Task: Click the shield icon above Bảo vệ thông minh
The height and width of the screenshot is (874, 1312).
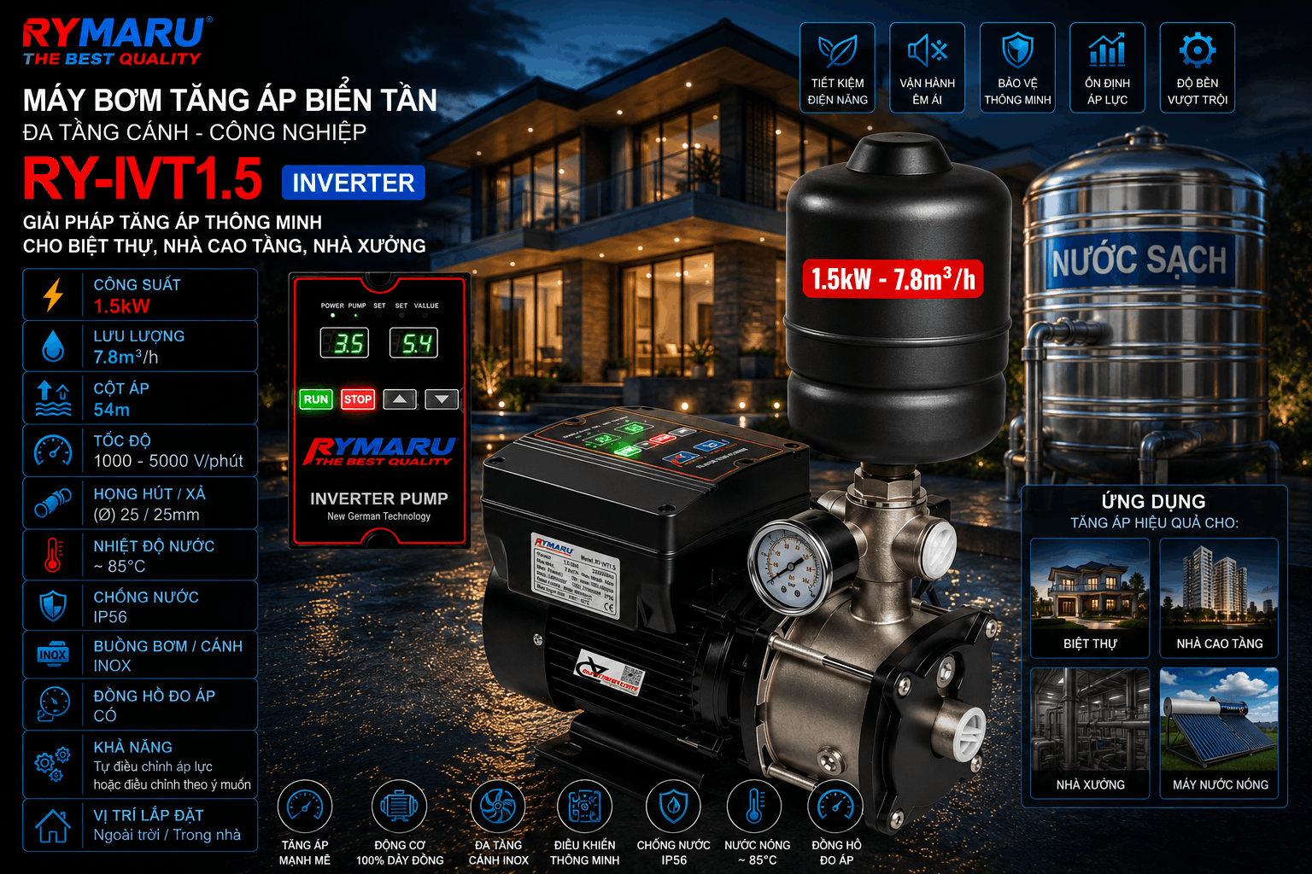Action: click(x=1017, y=51)
